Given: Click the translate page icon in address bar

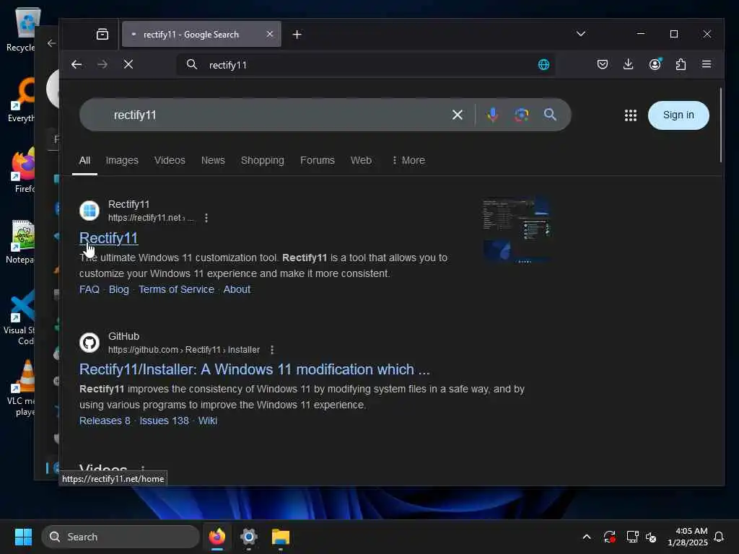Looking at the screenshot, I should (x=543, y=64).
